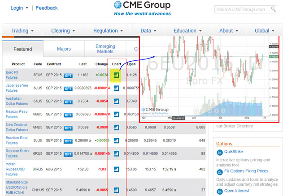Click the Euro FX chart preview thumbnail
The image size is (283, 196).
coord(209,79)
